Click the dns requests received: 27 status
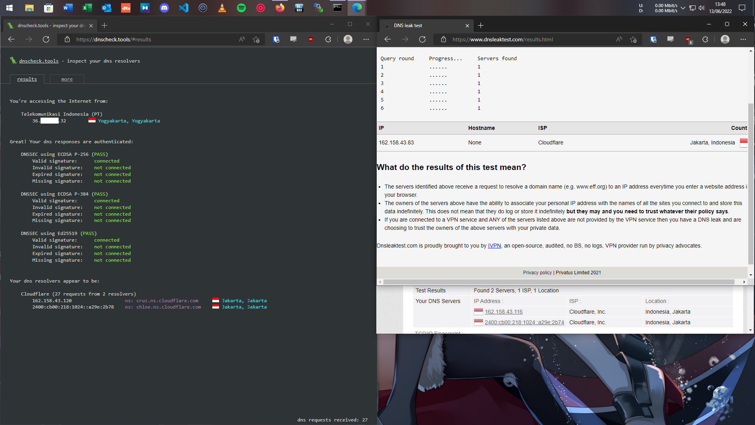The width and height of the screenshot is (755, 425). (332, 420)
